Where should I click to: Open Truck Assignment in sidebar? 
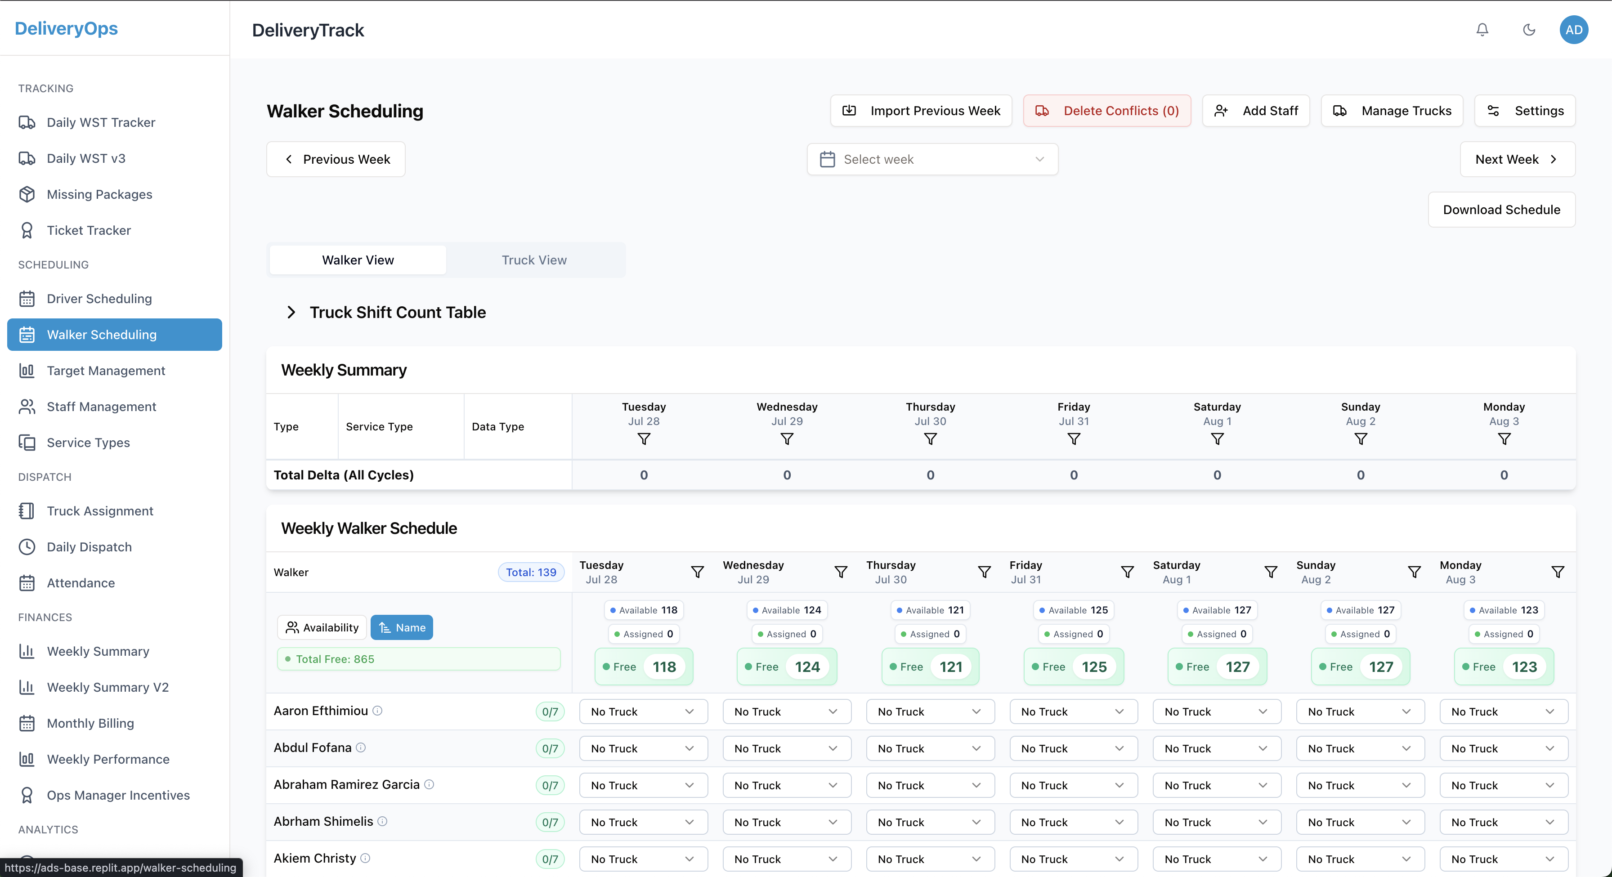(x=115, y=511)
